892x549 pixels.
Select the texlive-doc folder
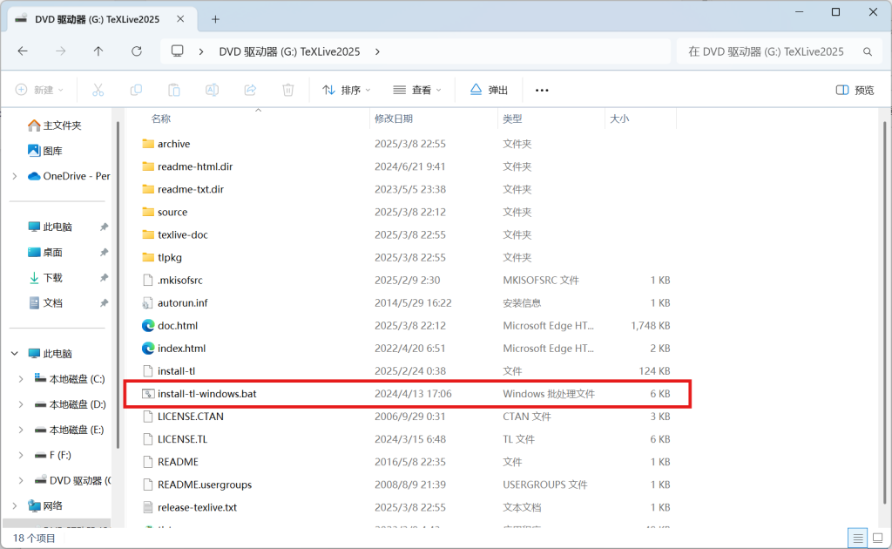point(182,235)
